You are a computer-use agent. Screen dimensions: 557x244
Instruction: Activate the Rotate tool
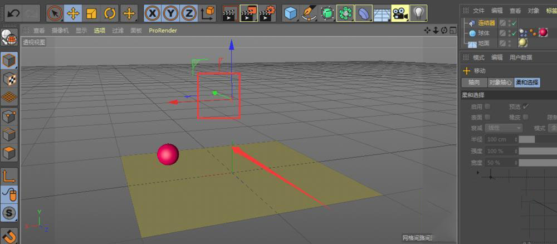pyautogui.click(x=110, y=12)
